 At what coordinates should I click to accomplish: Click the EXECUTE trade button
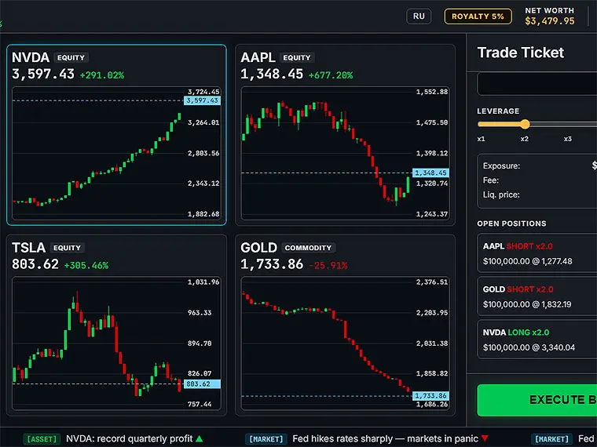pos(537,400)
